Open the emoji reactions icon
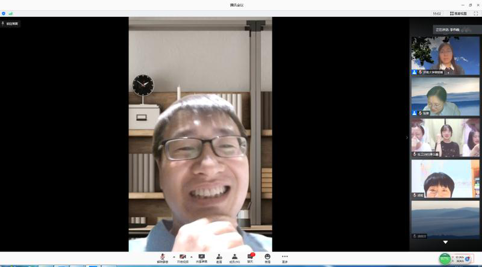The width and height of the screenshot is (482, 267). pos(268,257)
